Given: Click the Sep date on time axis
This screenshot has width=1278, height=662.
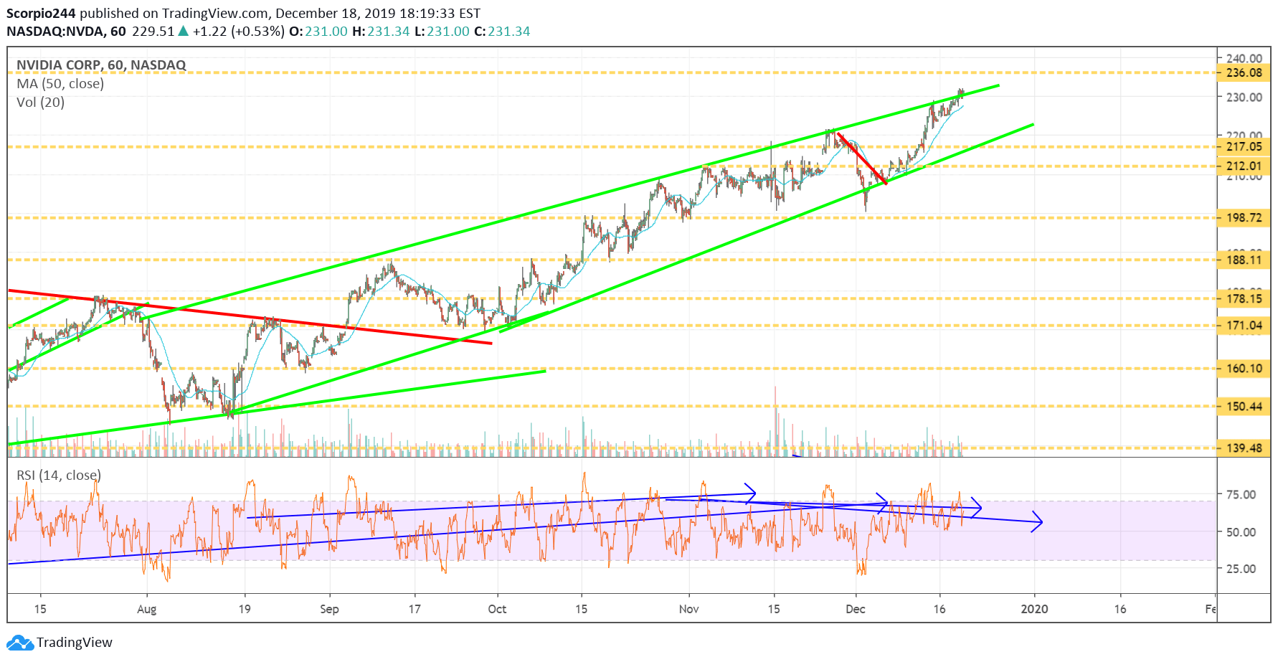Looking at the screenshot, I should coord(329,609).
